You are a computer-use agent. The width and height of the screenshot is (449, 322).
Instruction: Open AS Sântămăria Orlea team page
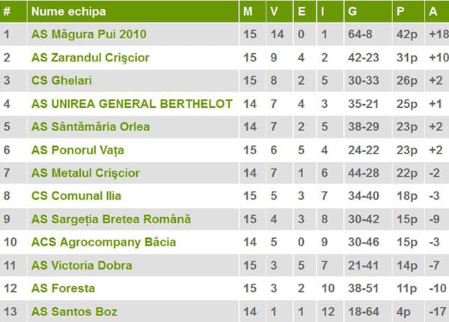(x=91, y=127)
